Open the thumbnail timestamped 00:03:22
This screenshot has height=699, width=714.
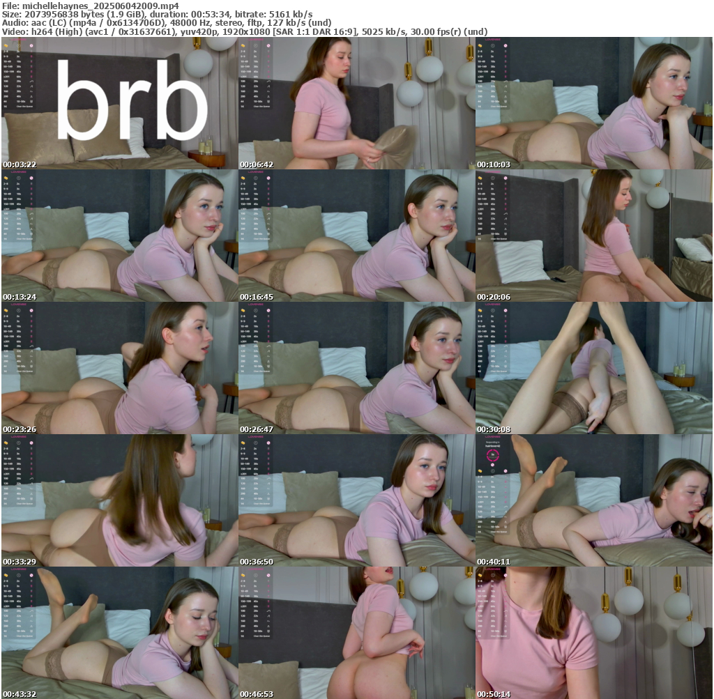click(x=119, y=103)
